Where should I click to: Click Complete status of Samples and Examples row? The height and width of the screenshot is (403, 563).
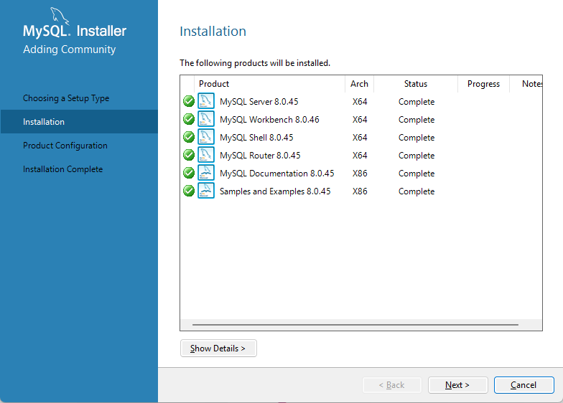coord(417,191)
